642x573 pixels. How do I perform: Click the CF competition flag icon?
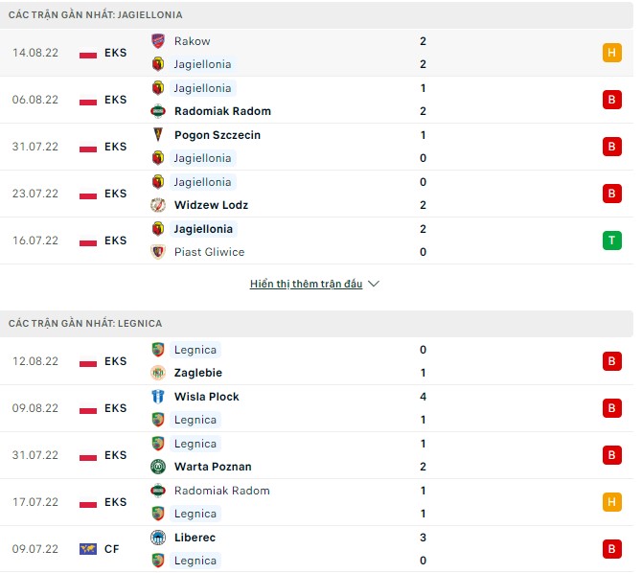tap(88, 549)
